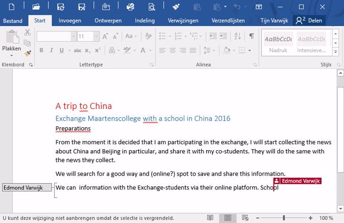Click vertical scrollbar down arrow

pyautogui.click(x=340, y=209)
